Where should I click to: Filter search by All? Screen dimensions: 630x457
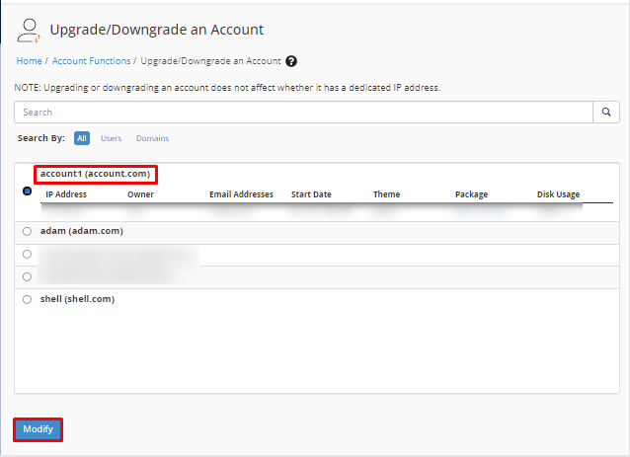click(x=82, y=138)
